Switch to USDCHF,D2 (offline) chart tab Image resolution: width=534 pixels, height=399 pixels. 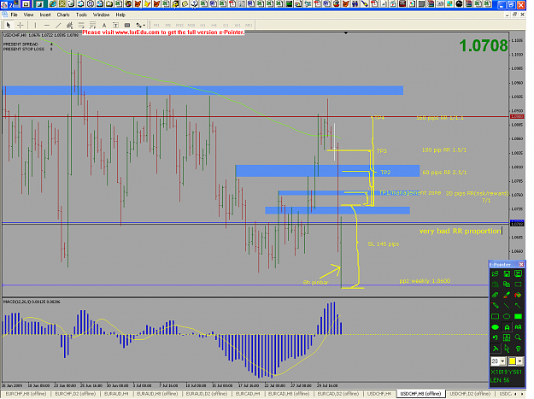pyautogui.click(x=470, y=394)
